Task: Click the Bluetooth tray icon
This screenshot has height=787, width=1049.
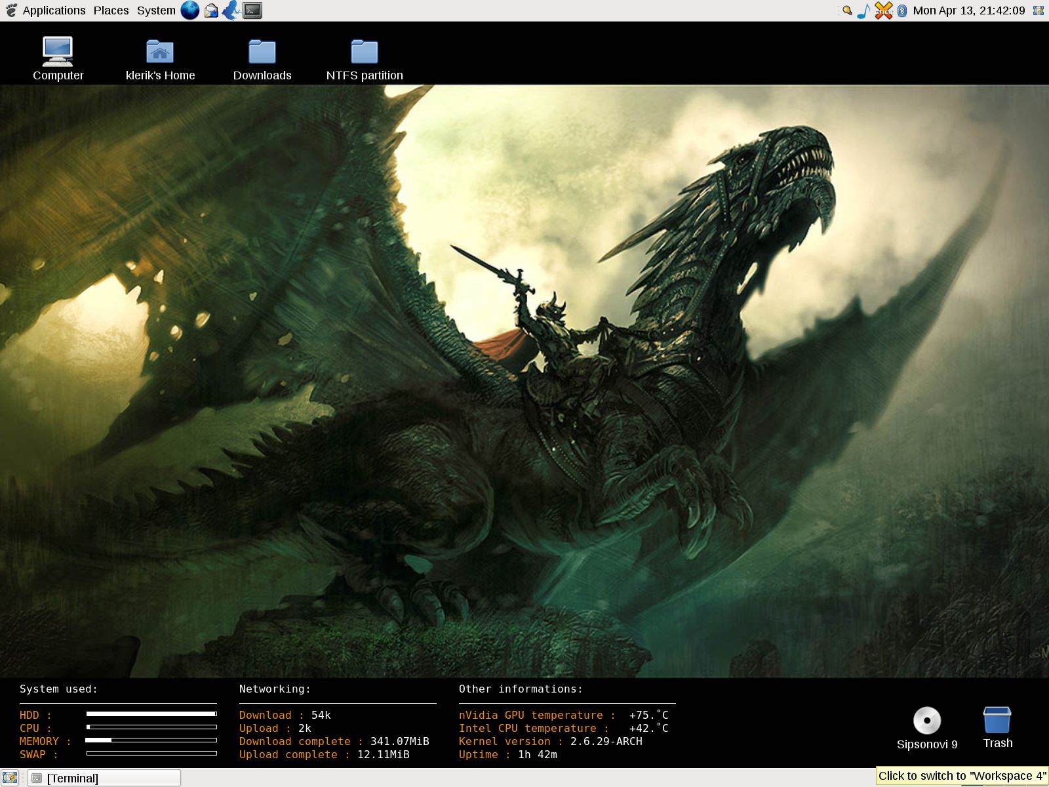Action: click(901, 10)
